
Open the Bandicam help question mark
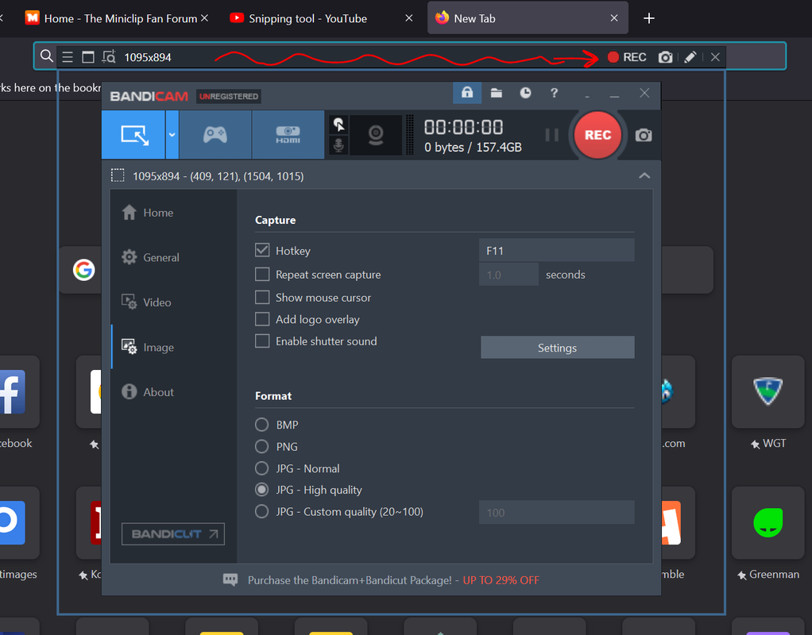554,93
